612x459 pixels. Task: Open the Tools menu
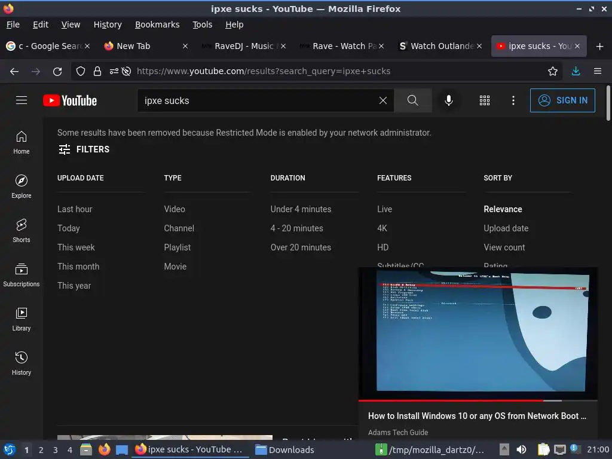click(x=202, y=25)
